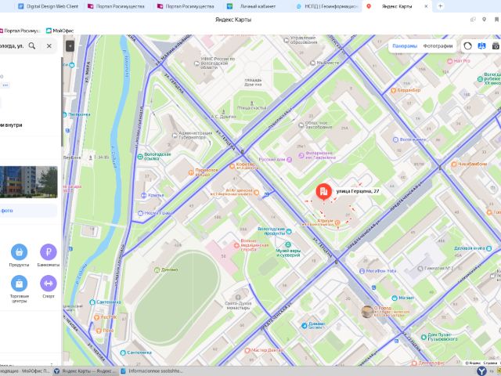Screen dimensions: 501x376
Task: Clear the search field with X
Action: tap(49, 45)
